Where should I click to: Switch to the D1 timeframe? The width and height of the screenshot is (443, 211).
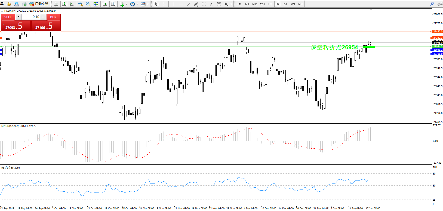pos(285,4)
